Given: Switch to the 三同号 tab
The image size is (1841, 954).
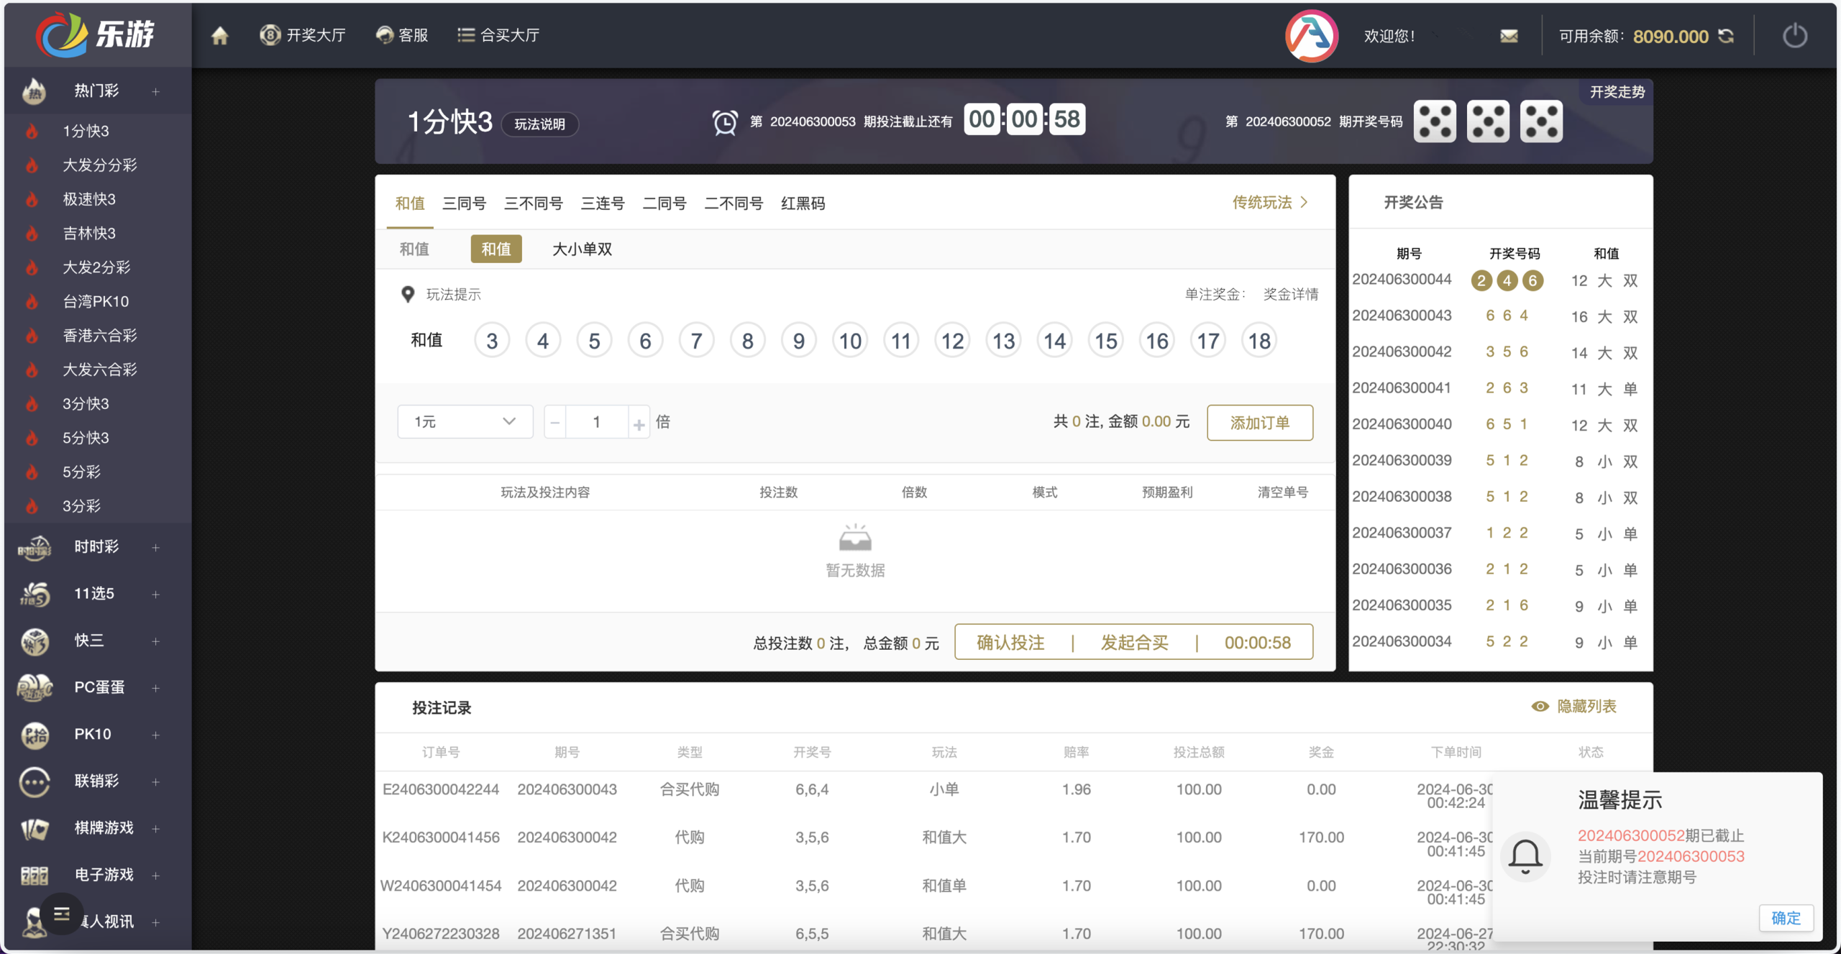Looking at the screenshot, I should click(464, 203).
